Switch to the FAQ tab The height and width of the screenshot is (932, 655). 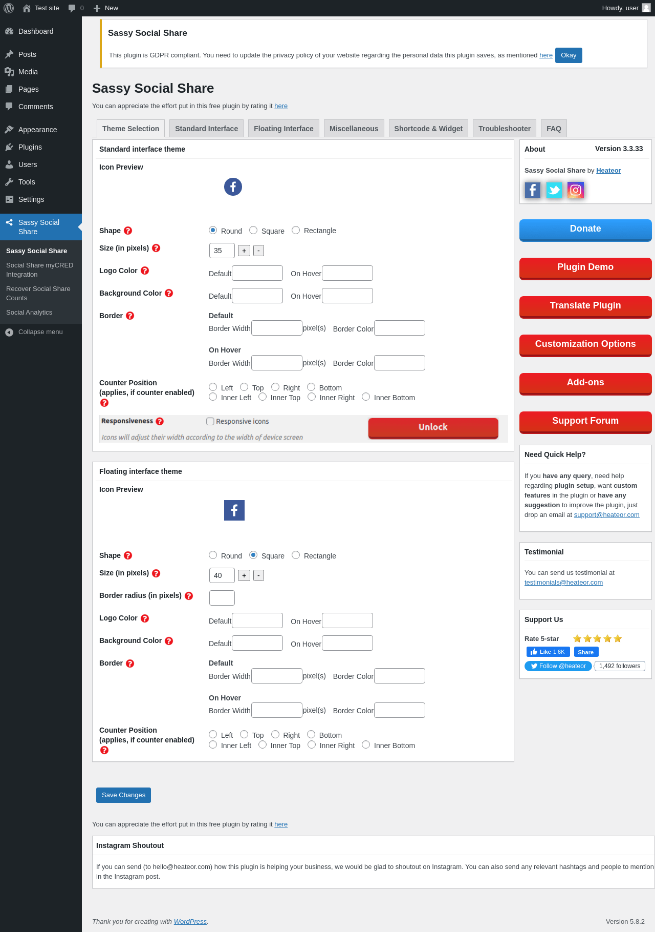554,129
